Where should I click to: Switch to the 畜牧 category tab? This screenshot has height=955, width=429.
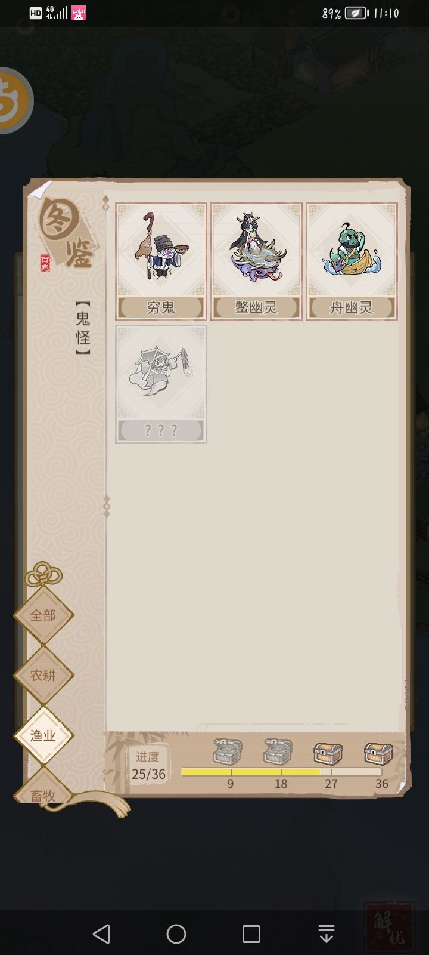(43, 791)
